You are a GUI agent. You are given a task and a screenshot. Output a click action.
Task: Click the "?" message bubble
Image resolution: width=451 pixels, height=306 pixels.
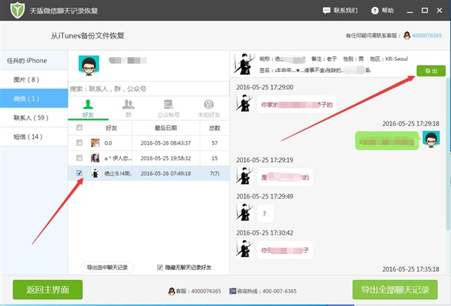tap(265, 213)
